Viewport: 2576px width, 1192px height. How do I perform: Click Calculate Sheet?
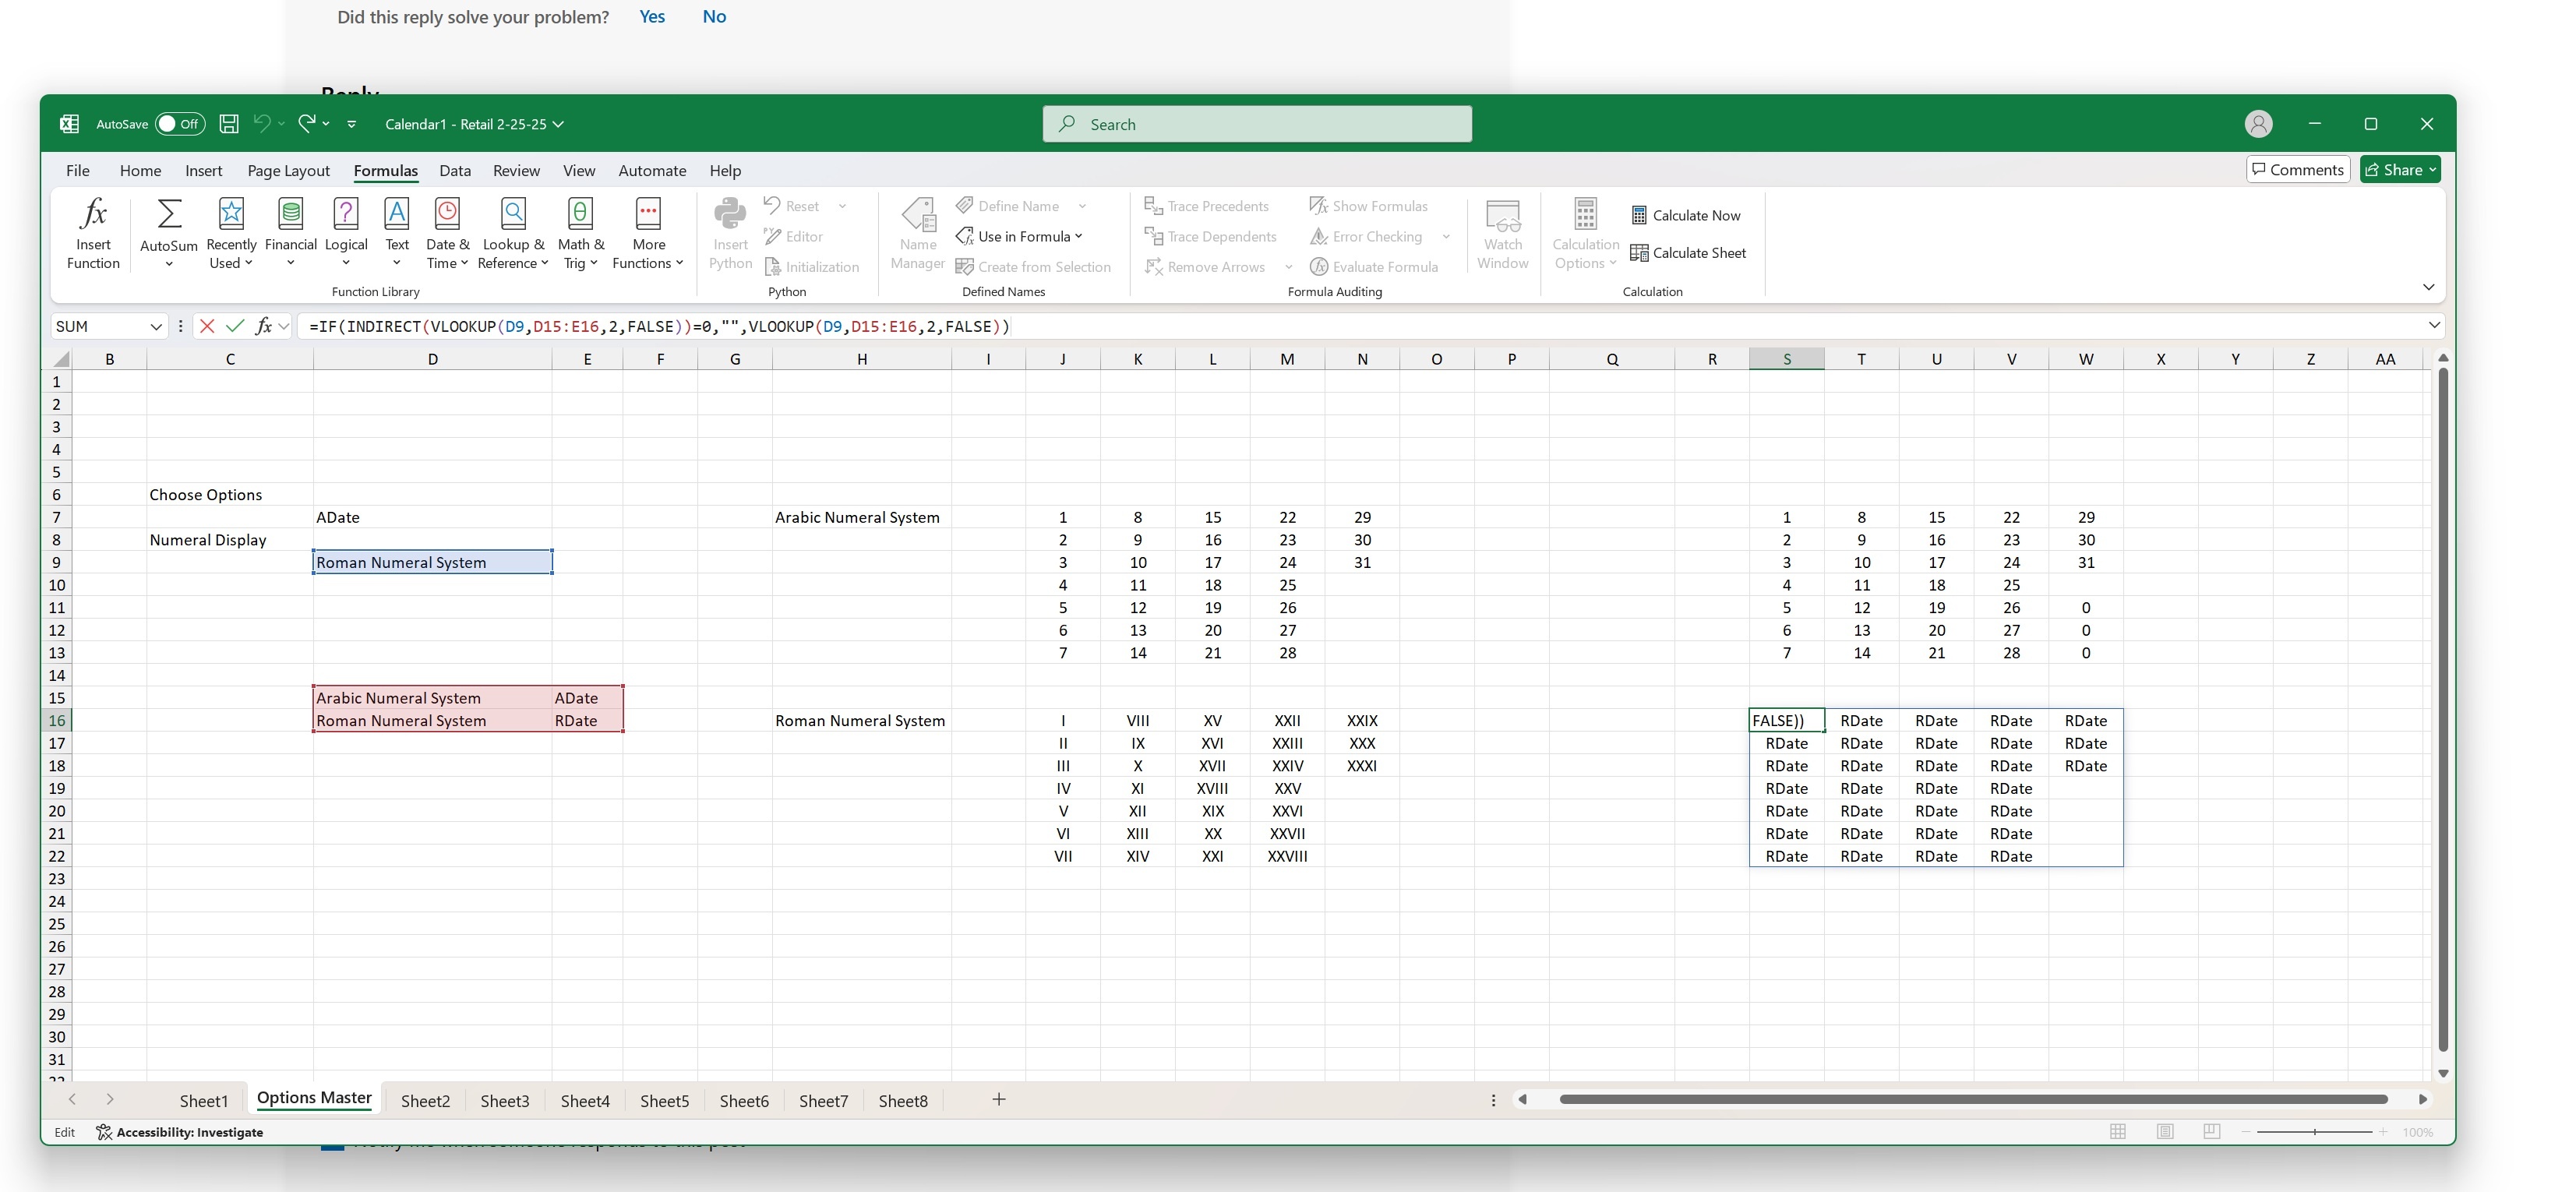[x=1688, y=253]
